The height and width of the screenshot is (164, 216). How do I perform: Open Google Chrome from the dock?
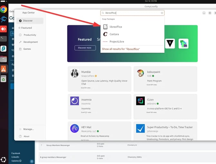(x=4, y=9)
